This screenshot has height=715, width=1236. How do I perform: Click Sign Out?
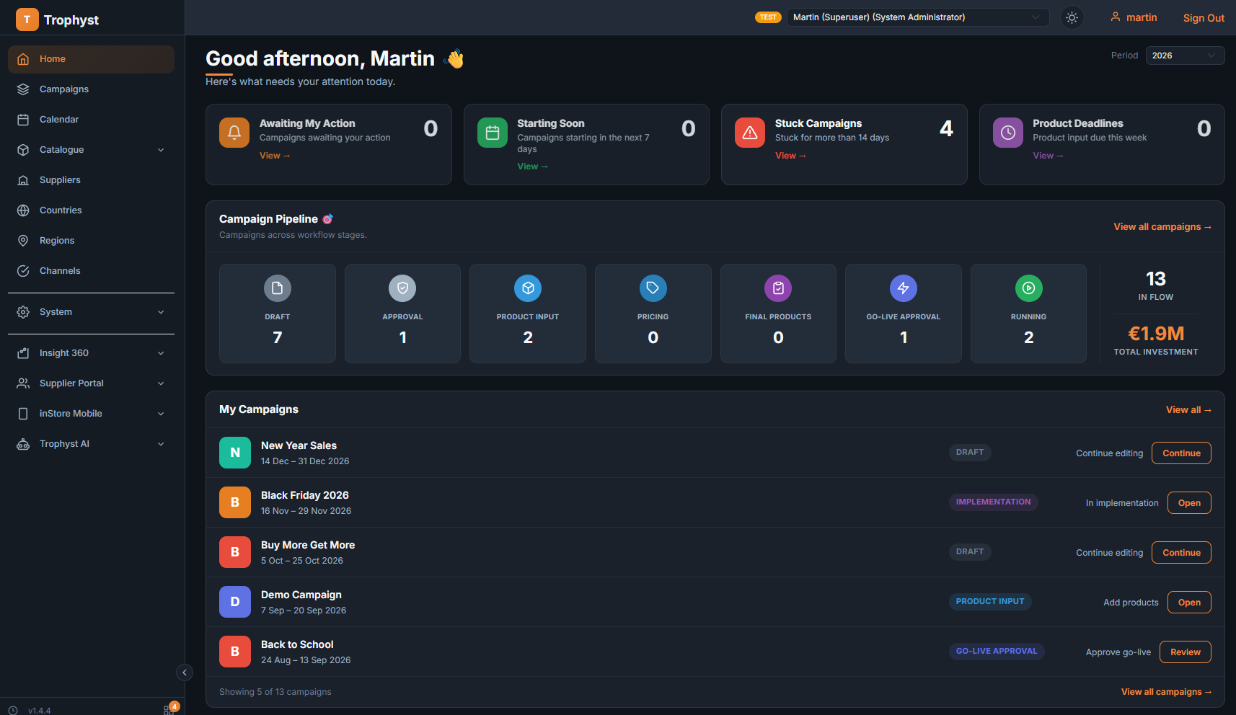coord(1204,18)
